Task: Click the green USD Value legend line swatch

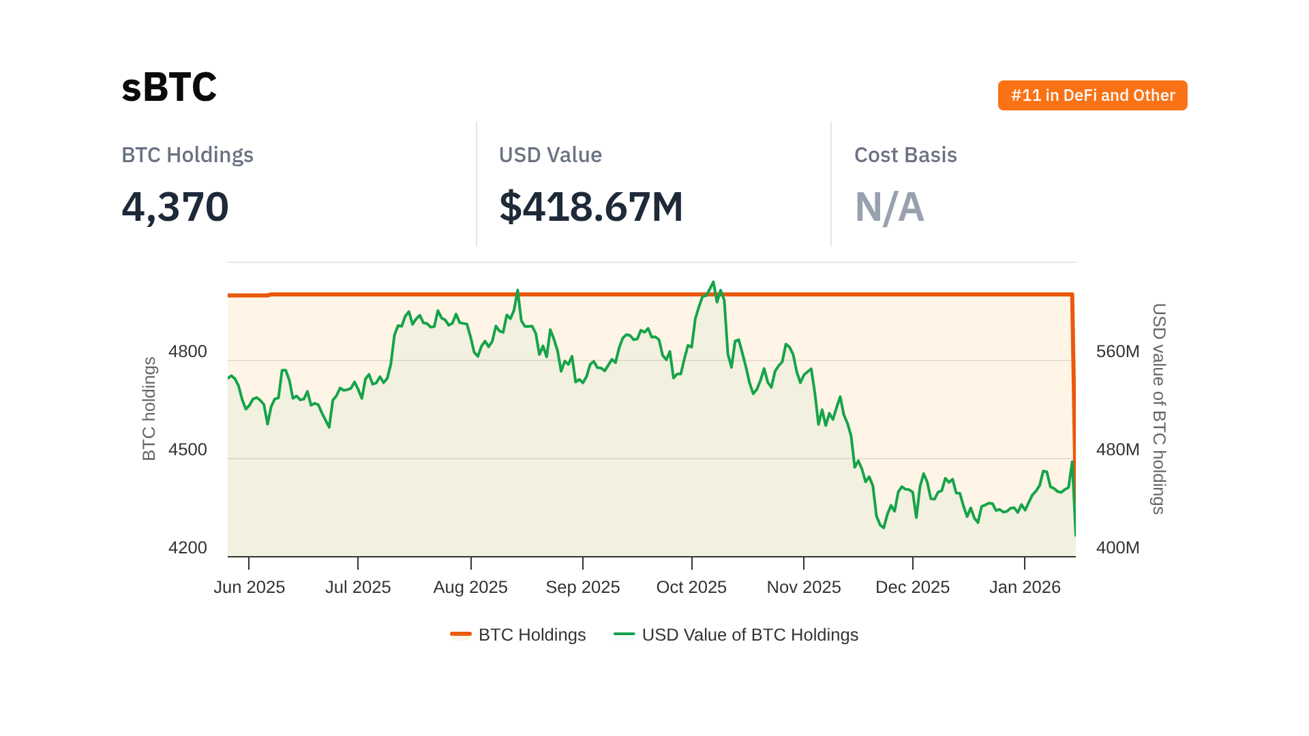Action: (624, 634)
